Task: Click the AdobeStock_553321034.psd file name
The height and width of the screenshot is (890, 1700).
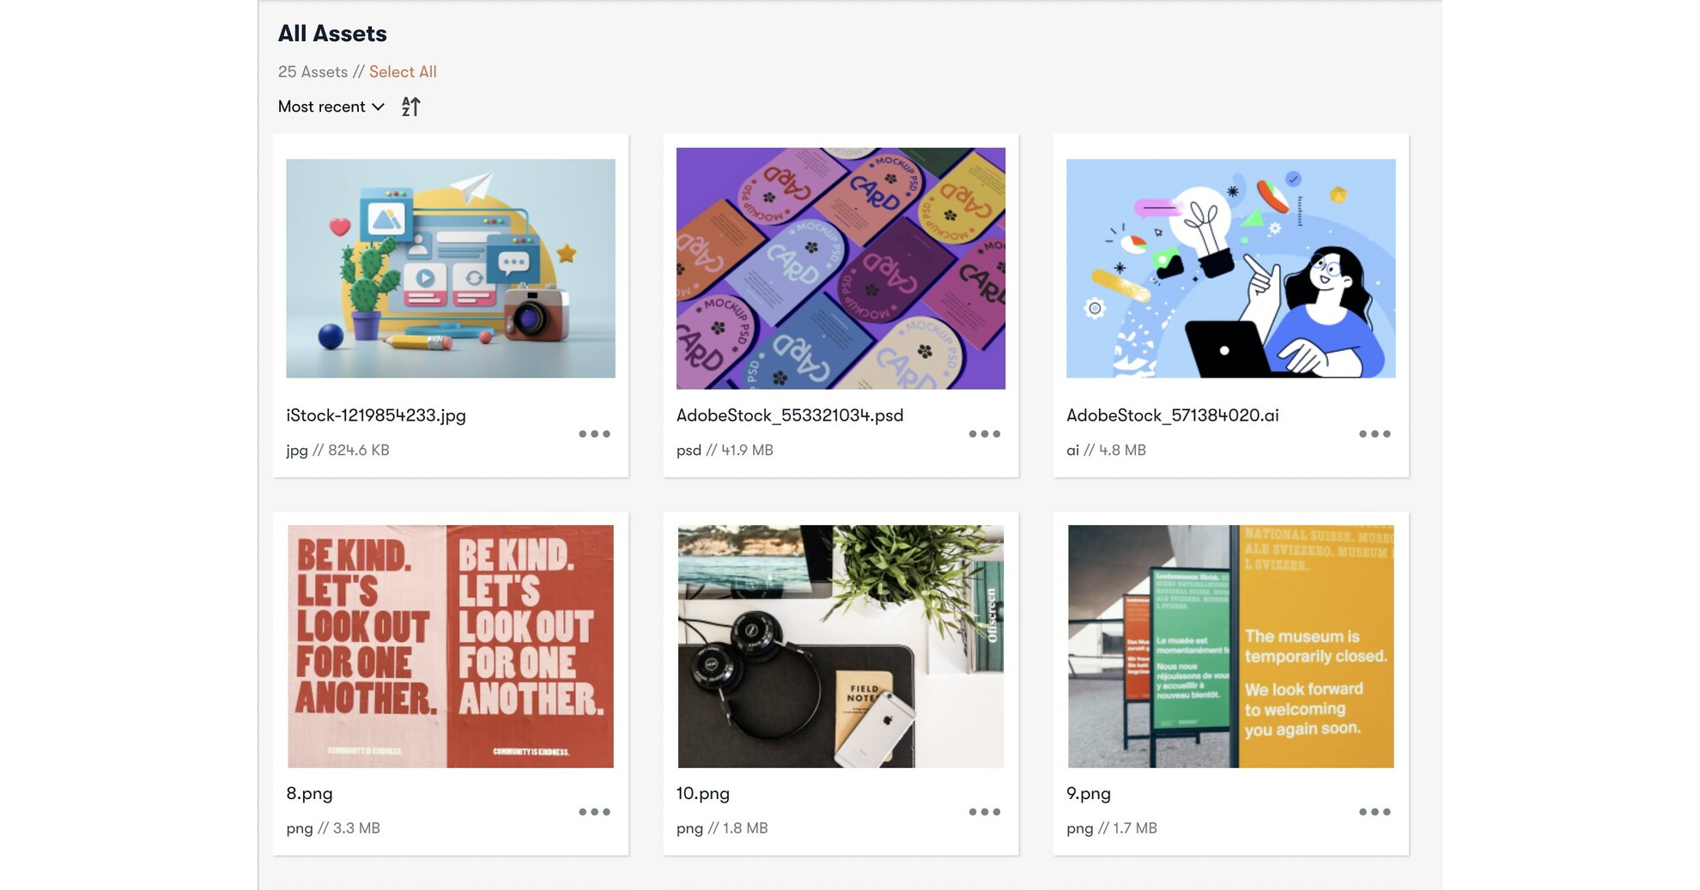Action: [x=790, y=415]
